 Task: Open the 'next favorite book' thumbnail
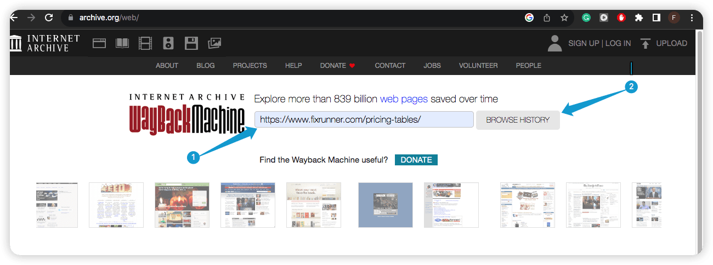pyautogui.click(x=314, y=205)
